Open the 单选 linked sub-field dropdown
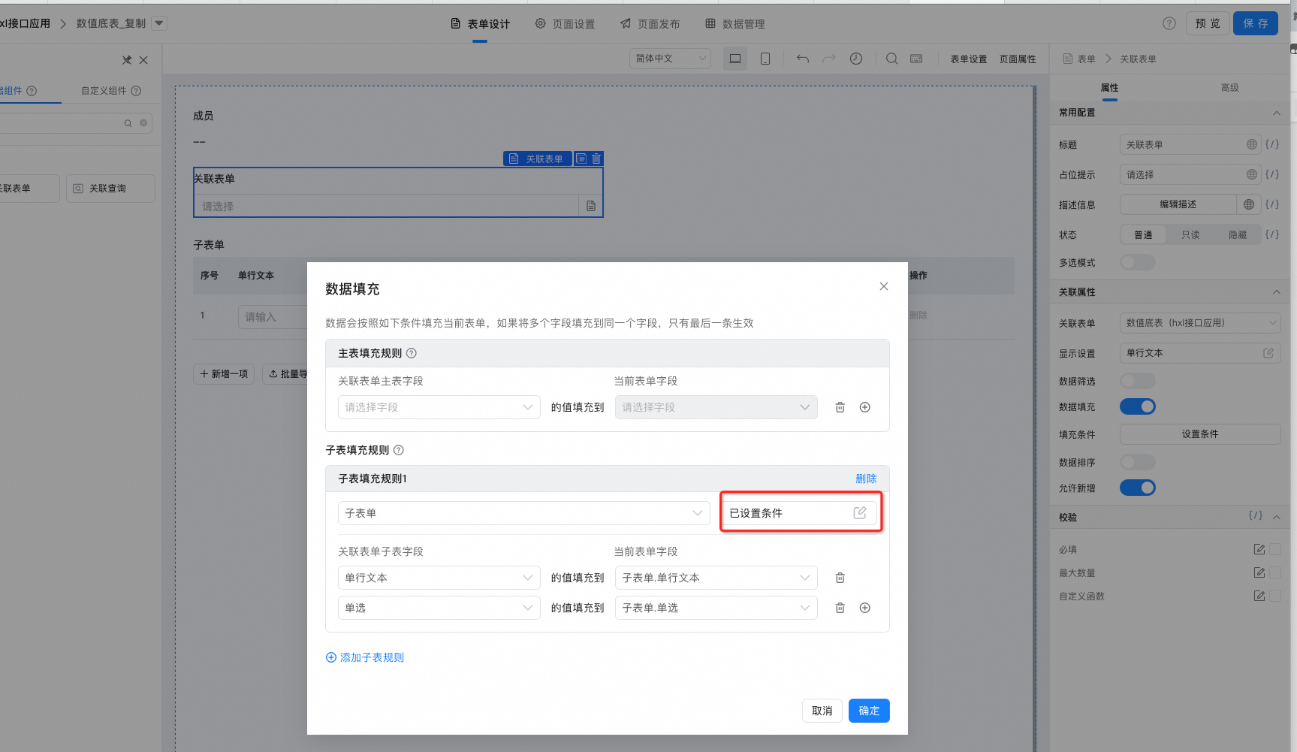 [x=439, y=608]
